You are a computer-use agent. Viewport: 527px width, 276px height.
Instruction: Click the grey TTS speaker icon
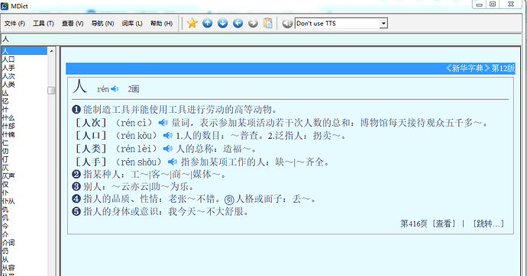(x=287, y=23)
